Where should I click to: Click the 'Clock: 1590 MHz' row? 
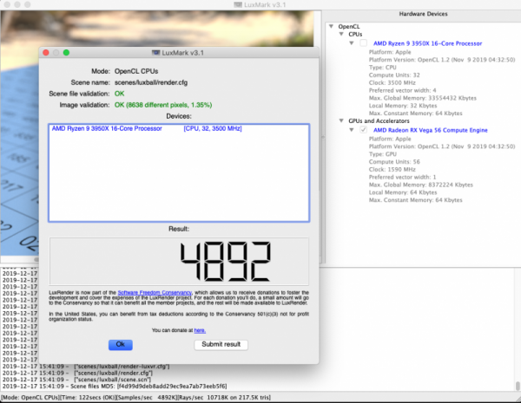click(x=392, y=169)
